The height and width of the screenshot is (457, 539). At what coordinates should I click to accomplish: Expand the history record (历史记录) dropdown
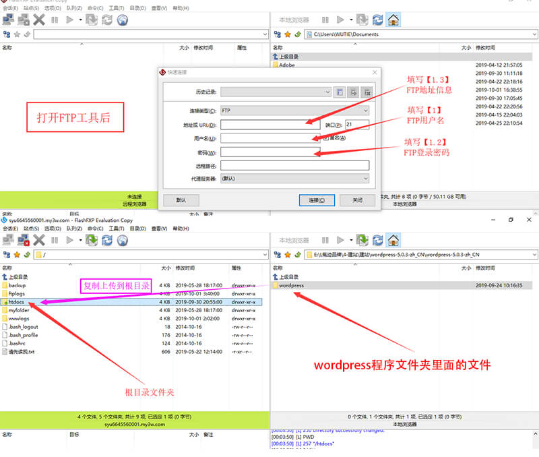pyautogui.click(x=276, y=92)
